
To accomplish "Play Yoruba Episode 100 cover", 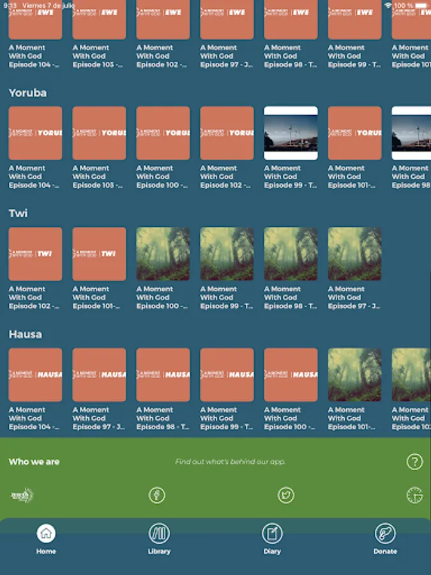I will [x=163, y=133].
